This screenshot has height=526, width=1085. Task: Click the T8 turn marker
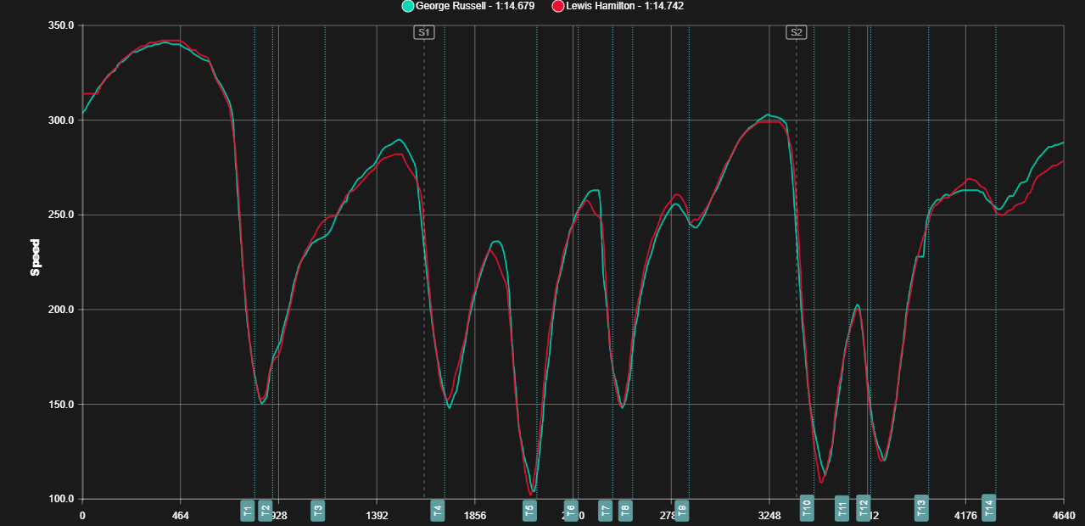625,510
